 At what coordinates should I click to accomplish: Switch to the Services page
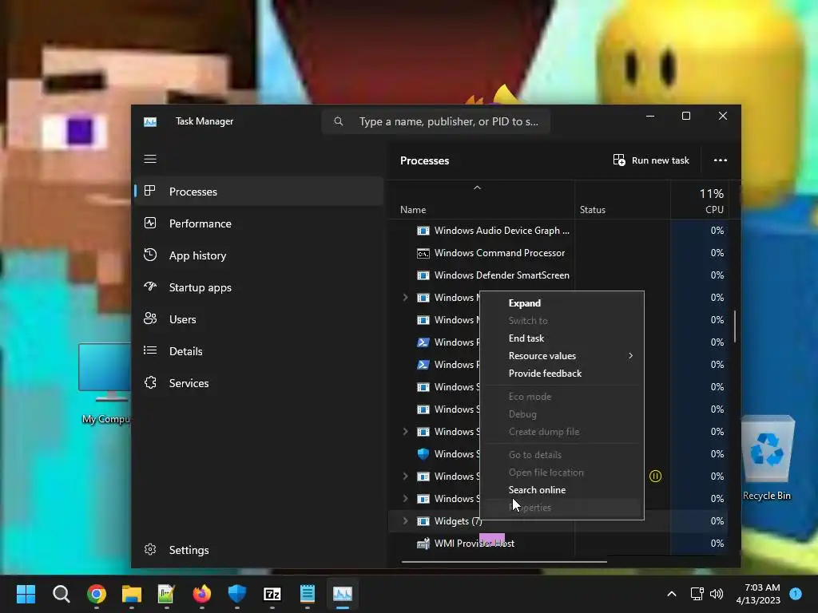click(x=260, y=383)
